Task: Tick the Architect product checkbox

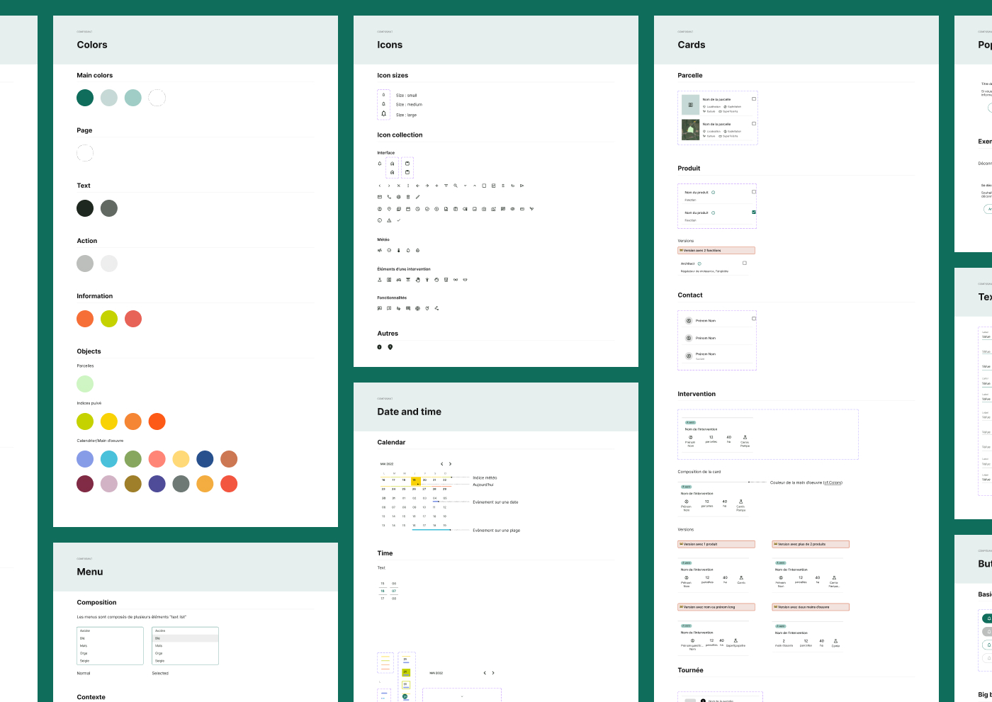Action: tap(745, 263)
